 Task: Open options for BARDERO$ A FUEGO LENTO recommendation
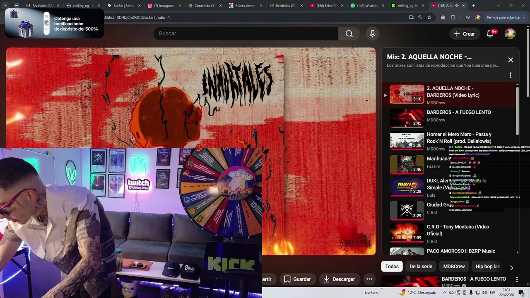[x=517, y=279]
